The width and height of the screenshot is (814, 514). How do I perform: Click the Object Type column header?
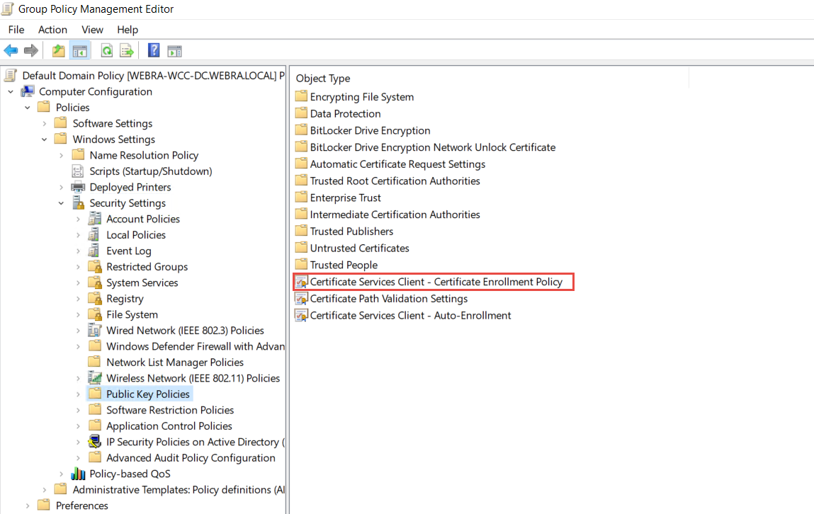tap(323, 79)
